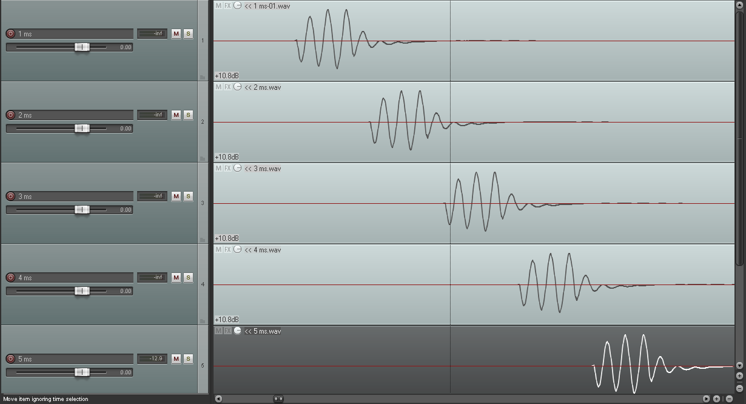Arm record on the 5 ms track
The height and width of the screenshot is (404, 746).
[x=10, y=359]
